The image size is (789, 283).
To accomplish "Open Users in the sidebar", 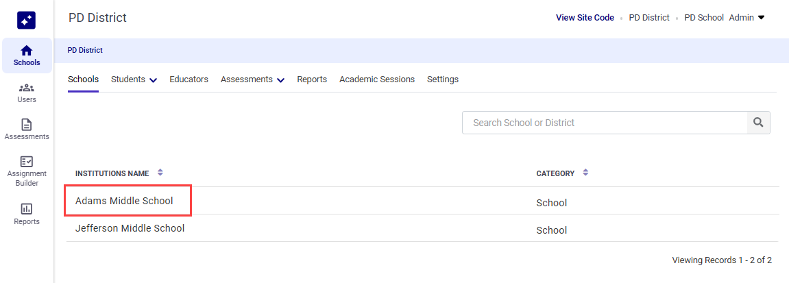I will pos(27,93).
